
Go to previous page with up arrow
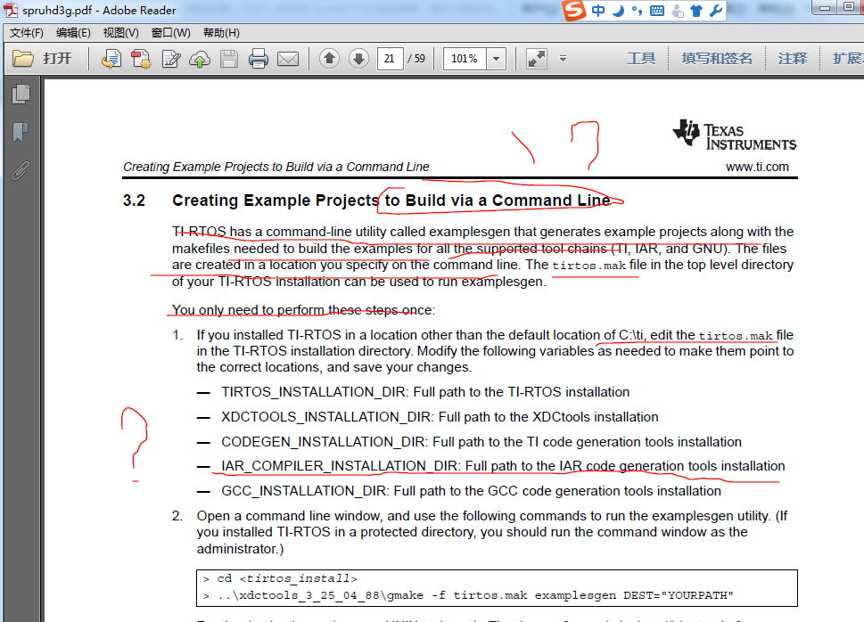click(330, 59)
